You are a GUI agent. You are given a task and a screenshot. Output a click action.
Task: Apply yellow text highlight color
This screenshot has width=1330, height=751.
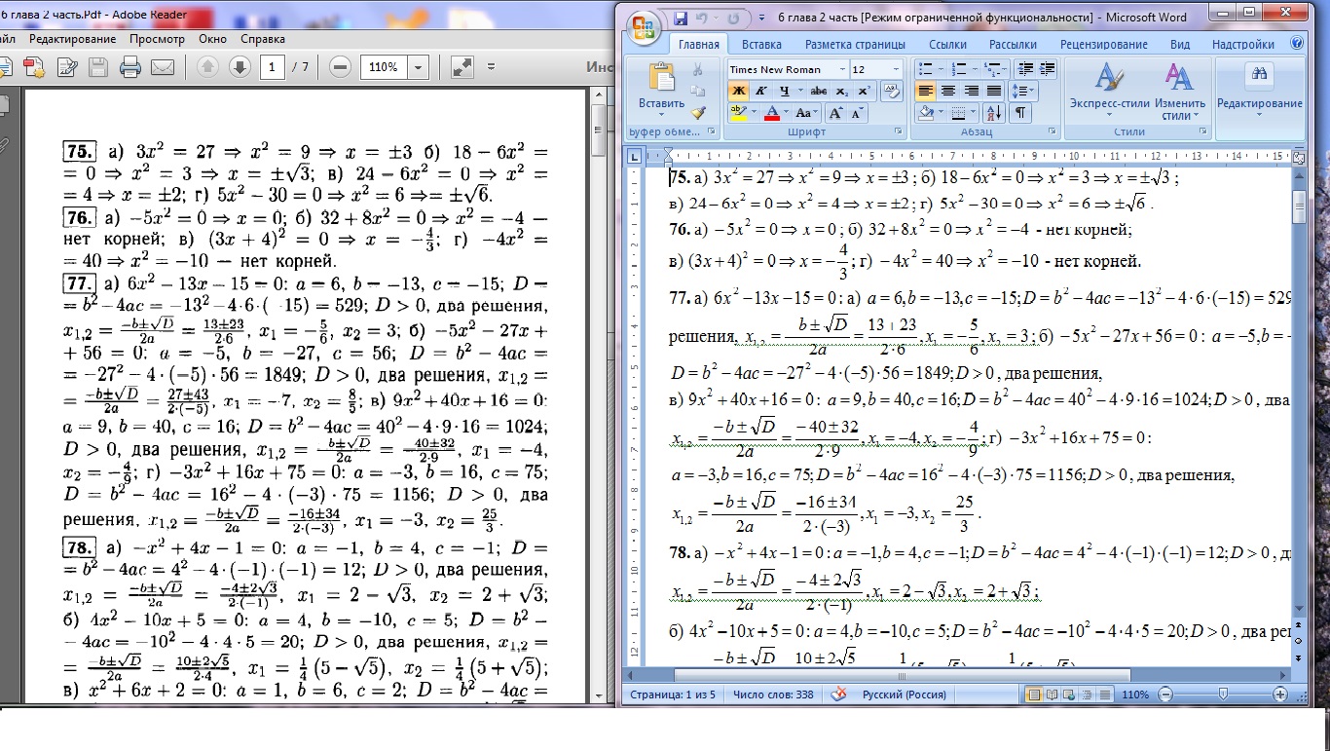[738, 113]
